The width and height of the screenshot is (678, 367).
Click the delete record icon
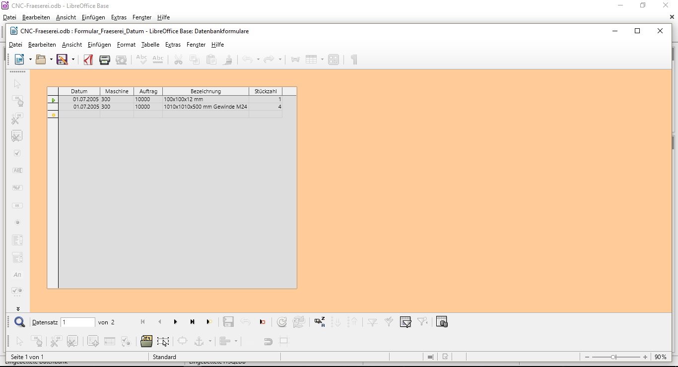[x=263, y=322]
